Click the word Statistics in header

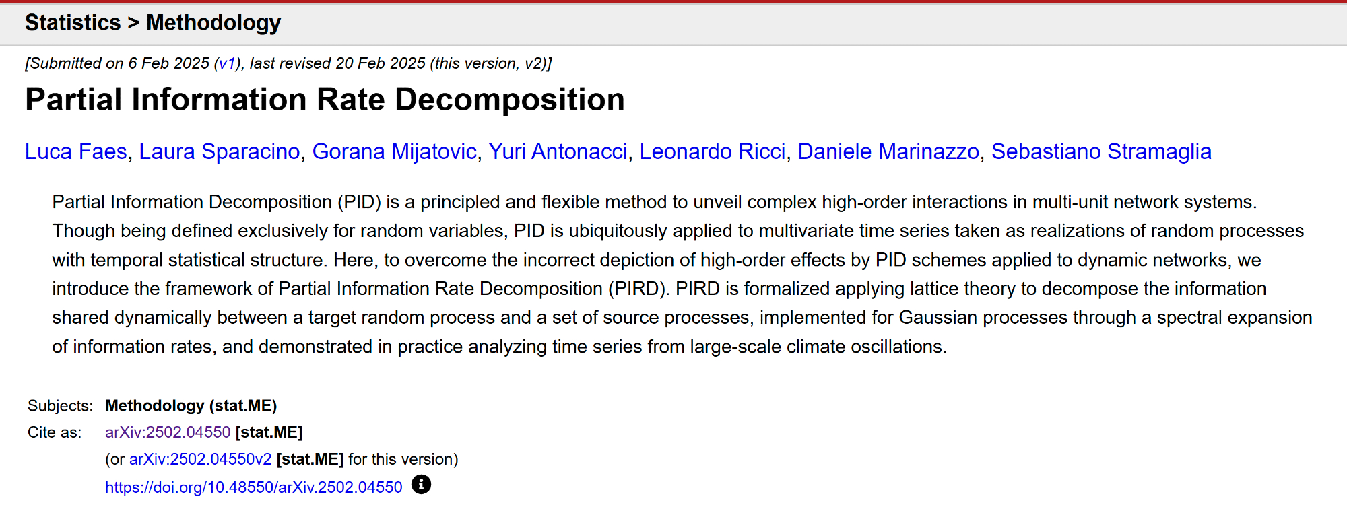point(73,23)
